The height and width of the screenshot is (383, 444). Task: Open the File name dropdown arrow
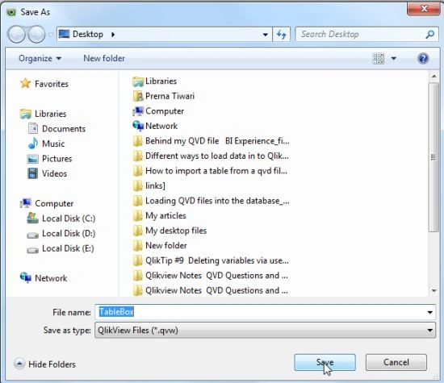pos(429,312)
